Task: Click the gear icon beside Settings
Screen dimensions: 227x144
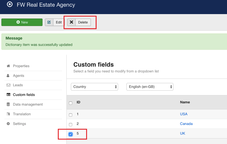Action: pyautogui.click(x=8, y=124)
